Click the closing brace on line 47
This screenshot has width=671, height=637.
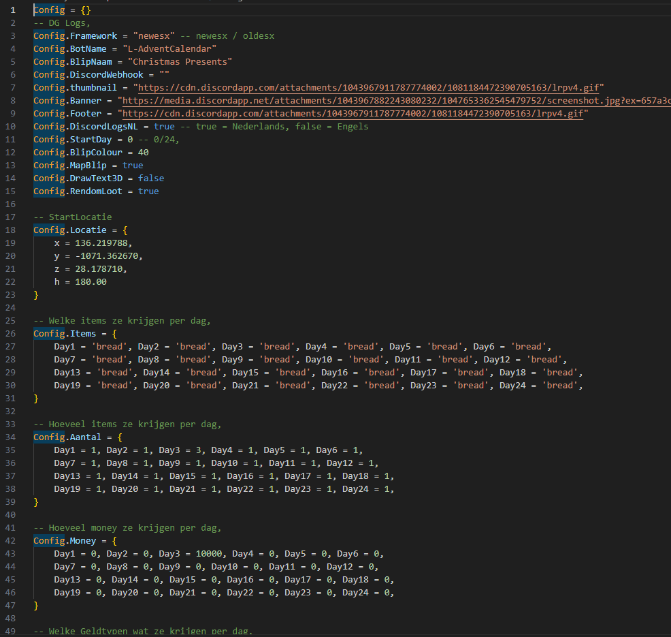pos(36,605)
